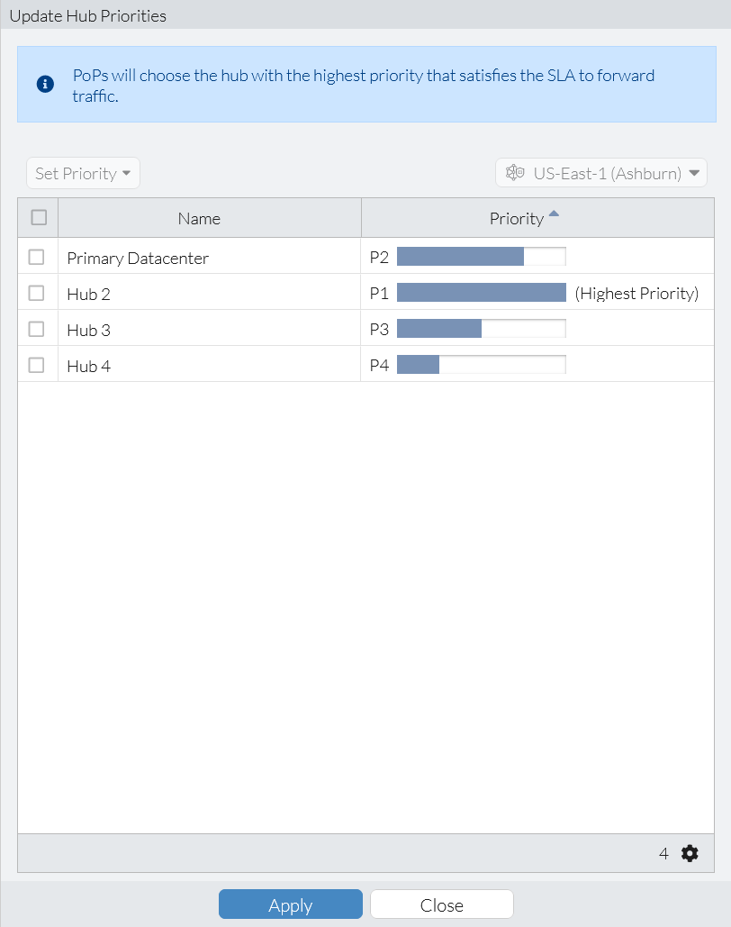731x927 pixels.
Task: Open the US-East-1 (Ashburn) PoP selector
Action: 600,172
